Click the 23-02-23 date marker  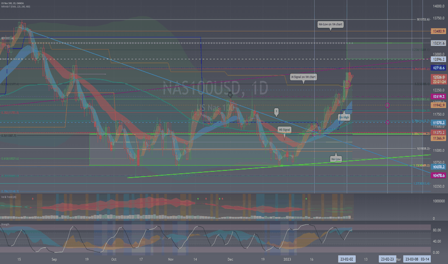[387, 259]
